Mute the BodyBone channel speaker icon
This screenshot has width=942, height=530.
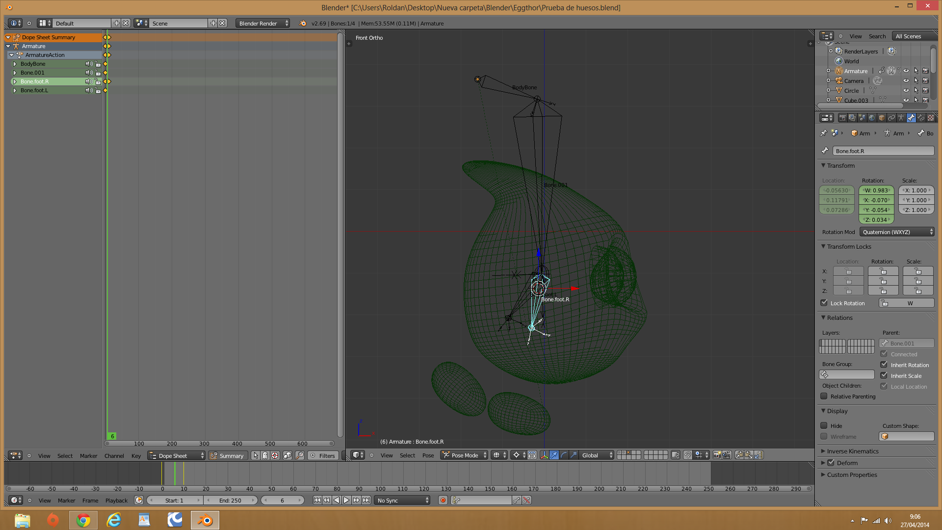point(88,64)
